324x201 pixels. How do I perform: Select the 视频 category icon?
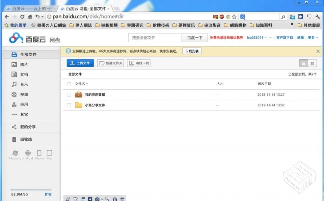[13, 94]
